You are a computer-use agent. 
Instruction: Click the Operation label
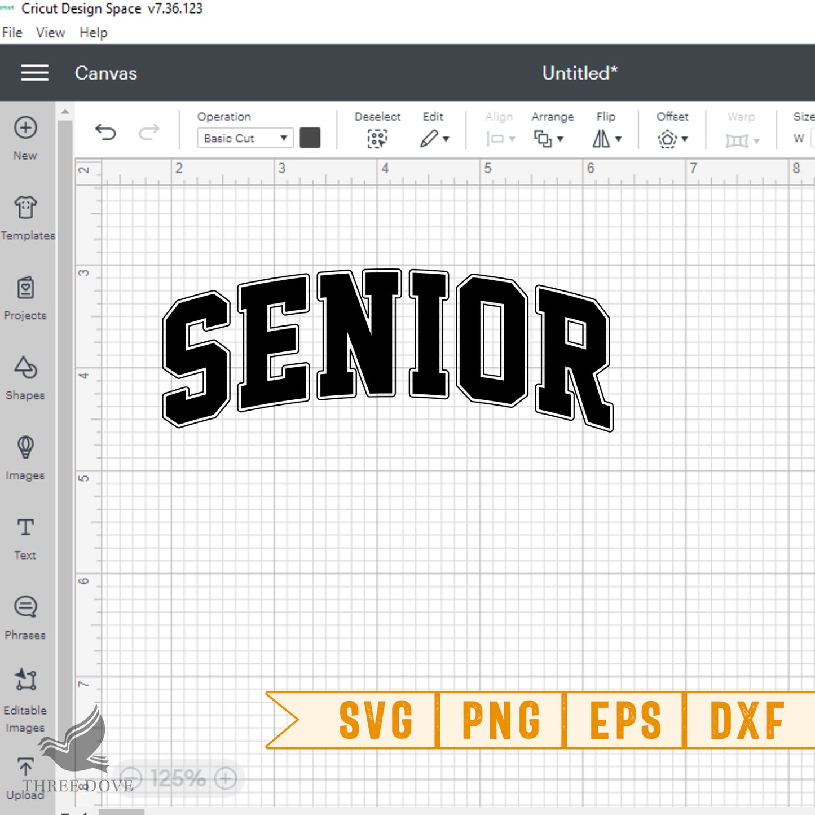click(224, 117)
